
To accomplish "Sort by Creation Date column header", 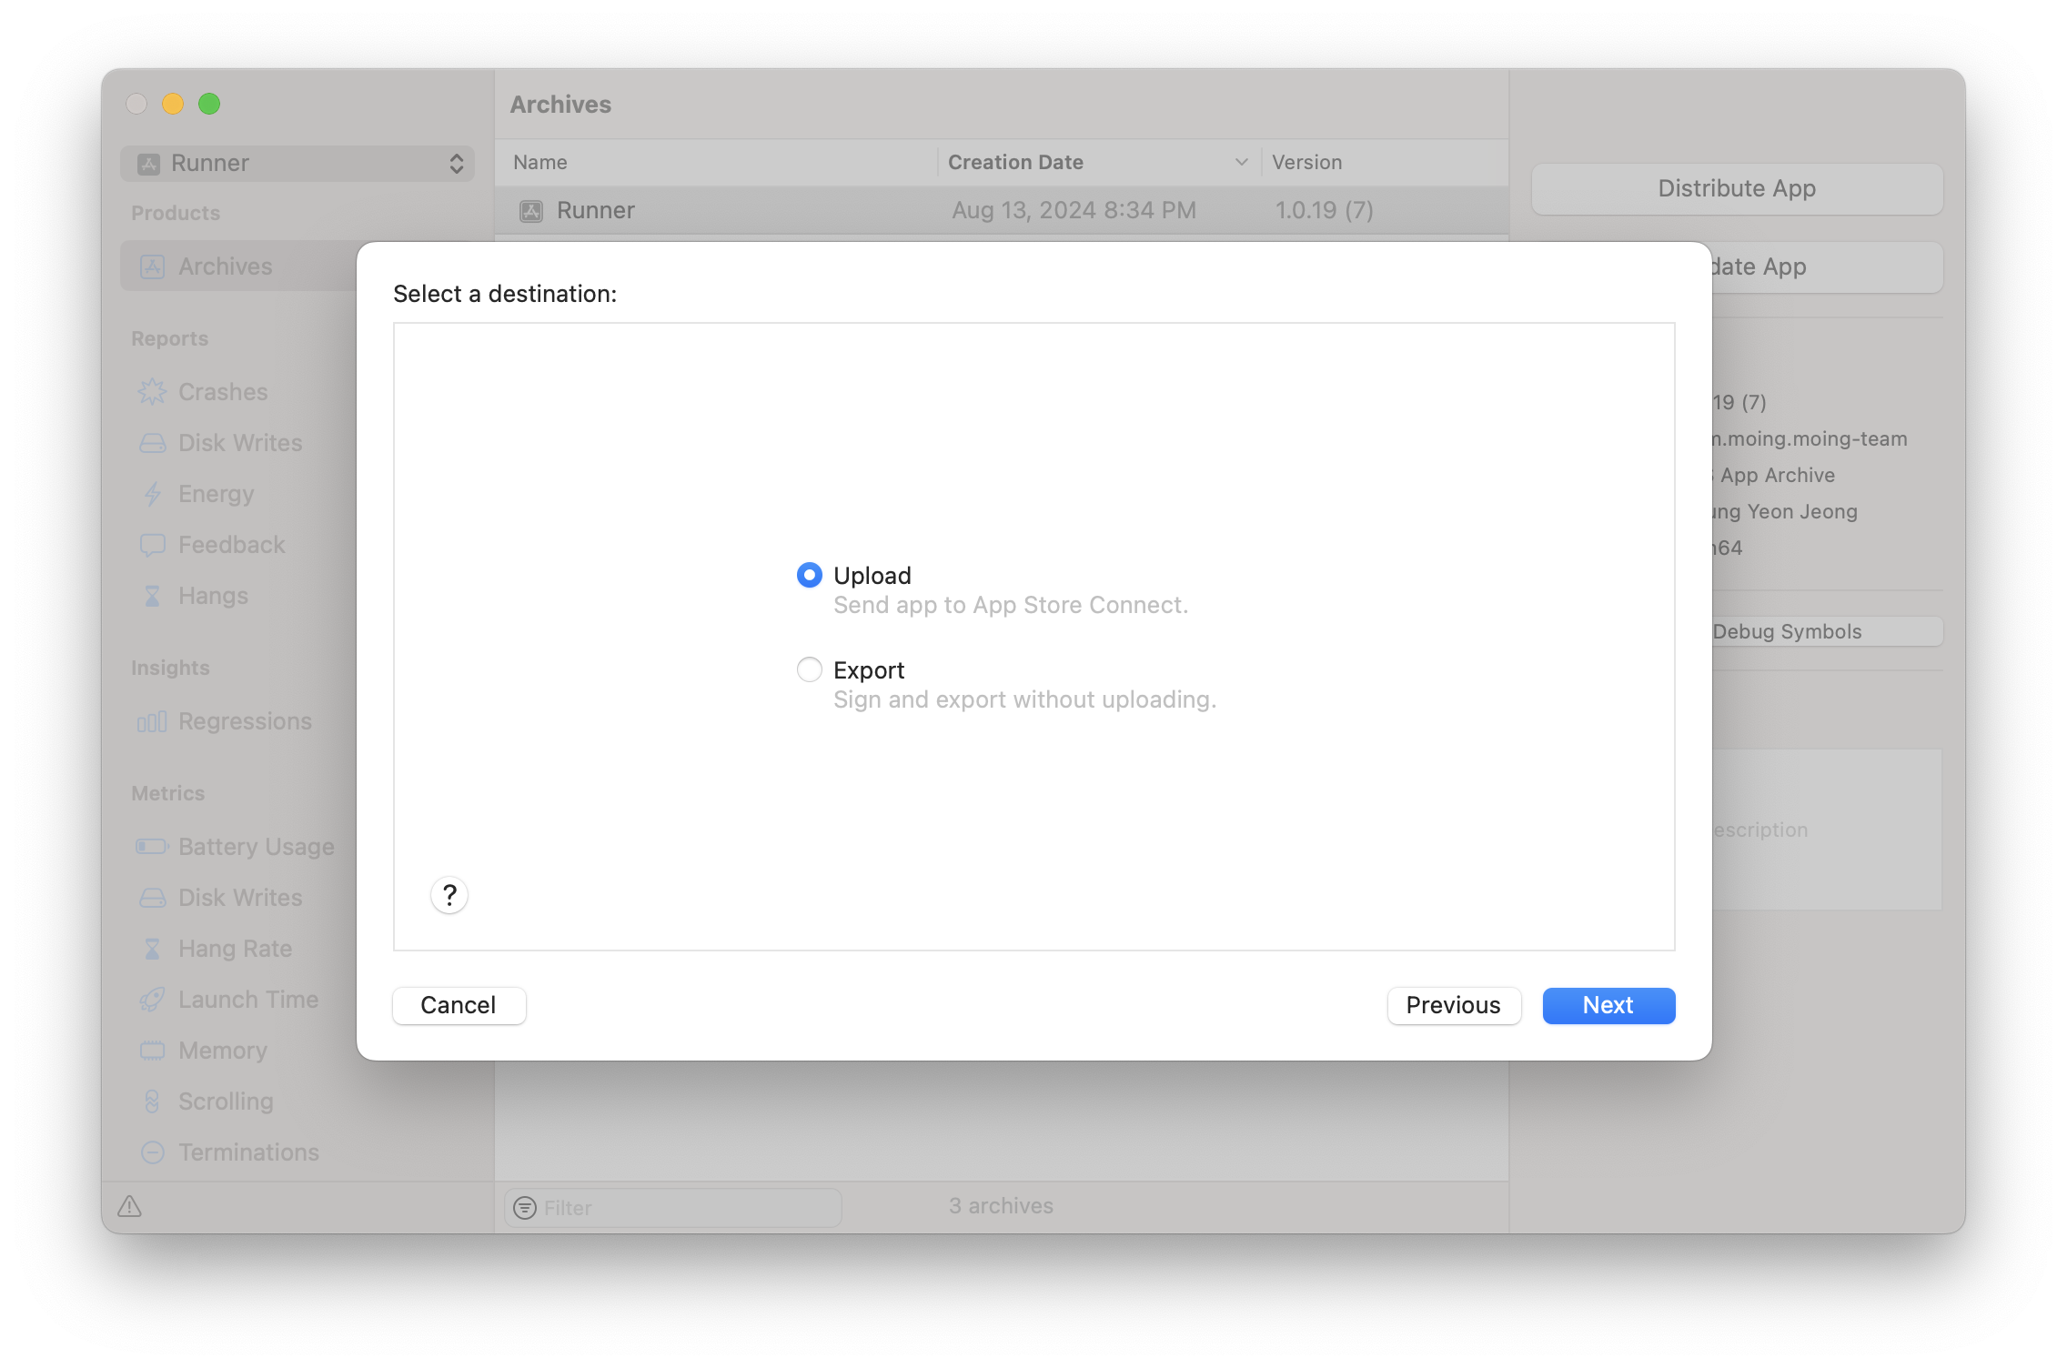I will pos(1100,162).
